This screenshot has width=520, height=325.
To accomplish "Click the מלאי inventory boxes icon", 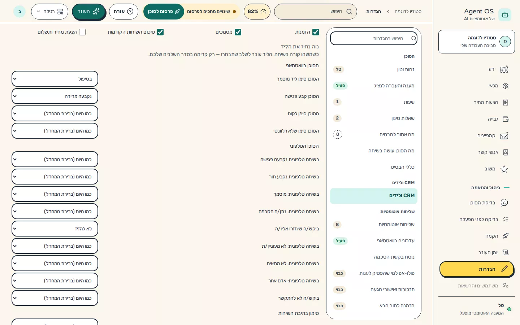I will pyautogui.click(x=506, y=86).
